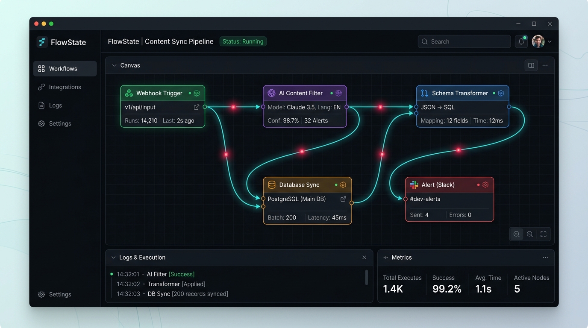Open the Settings entry at the sidebar bottom

[65, 295]
